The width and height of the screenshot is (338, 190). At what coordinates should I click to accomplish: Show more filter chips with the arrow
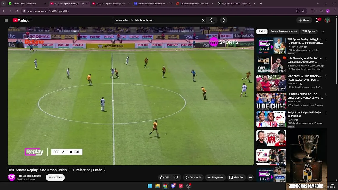(323, 32)
